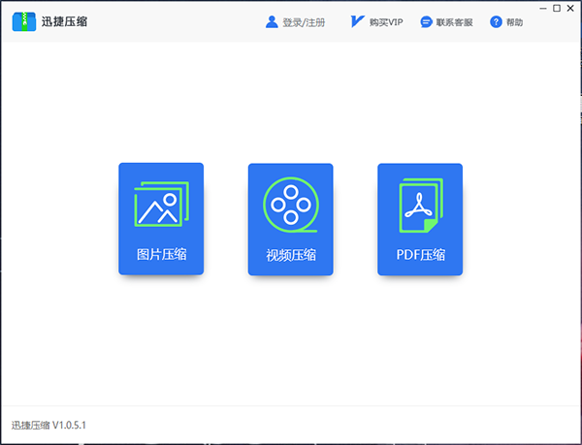
Task: Click the film reel video compression icon
Action: click(290, 205)
